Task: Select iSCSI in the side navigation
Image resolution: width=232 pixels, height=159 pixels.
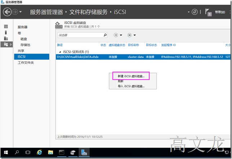Action: 32,56
